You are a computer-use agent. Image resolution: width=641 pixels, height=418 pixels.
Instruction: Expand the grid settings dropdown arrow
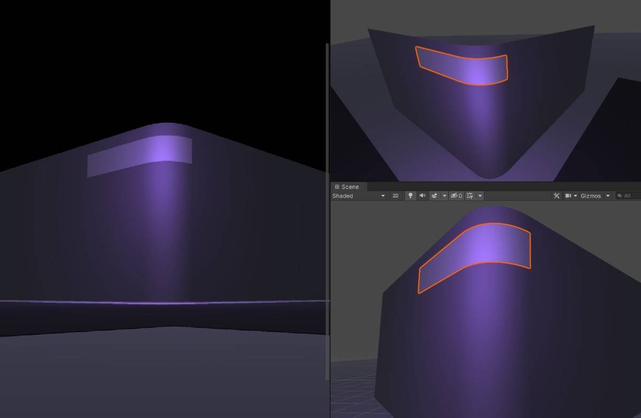pos(480,196)
